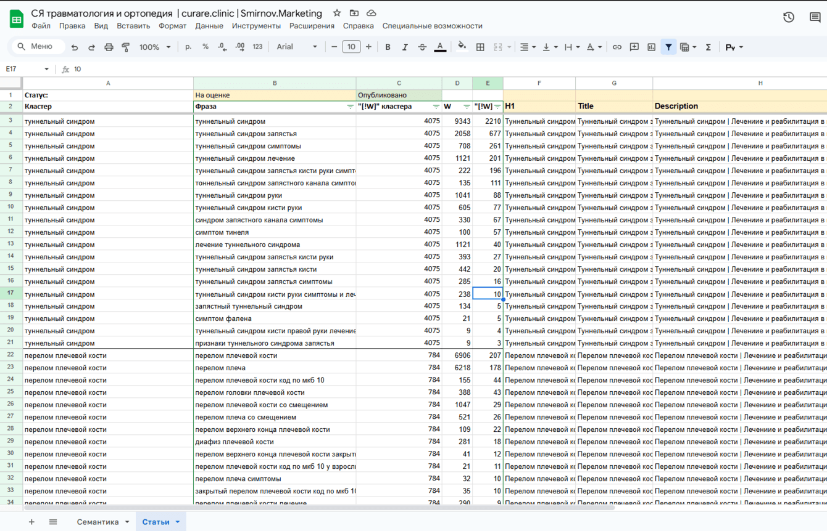Click the Functions sigma icon

tap(708, 47)
